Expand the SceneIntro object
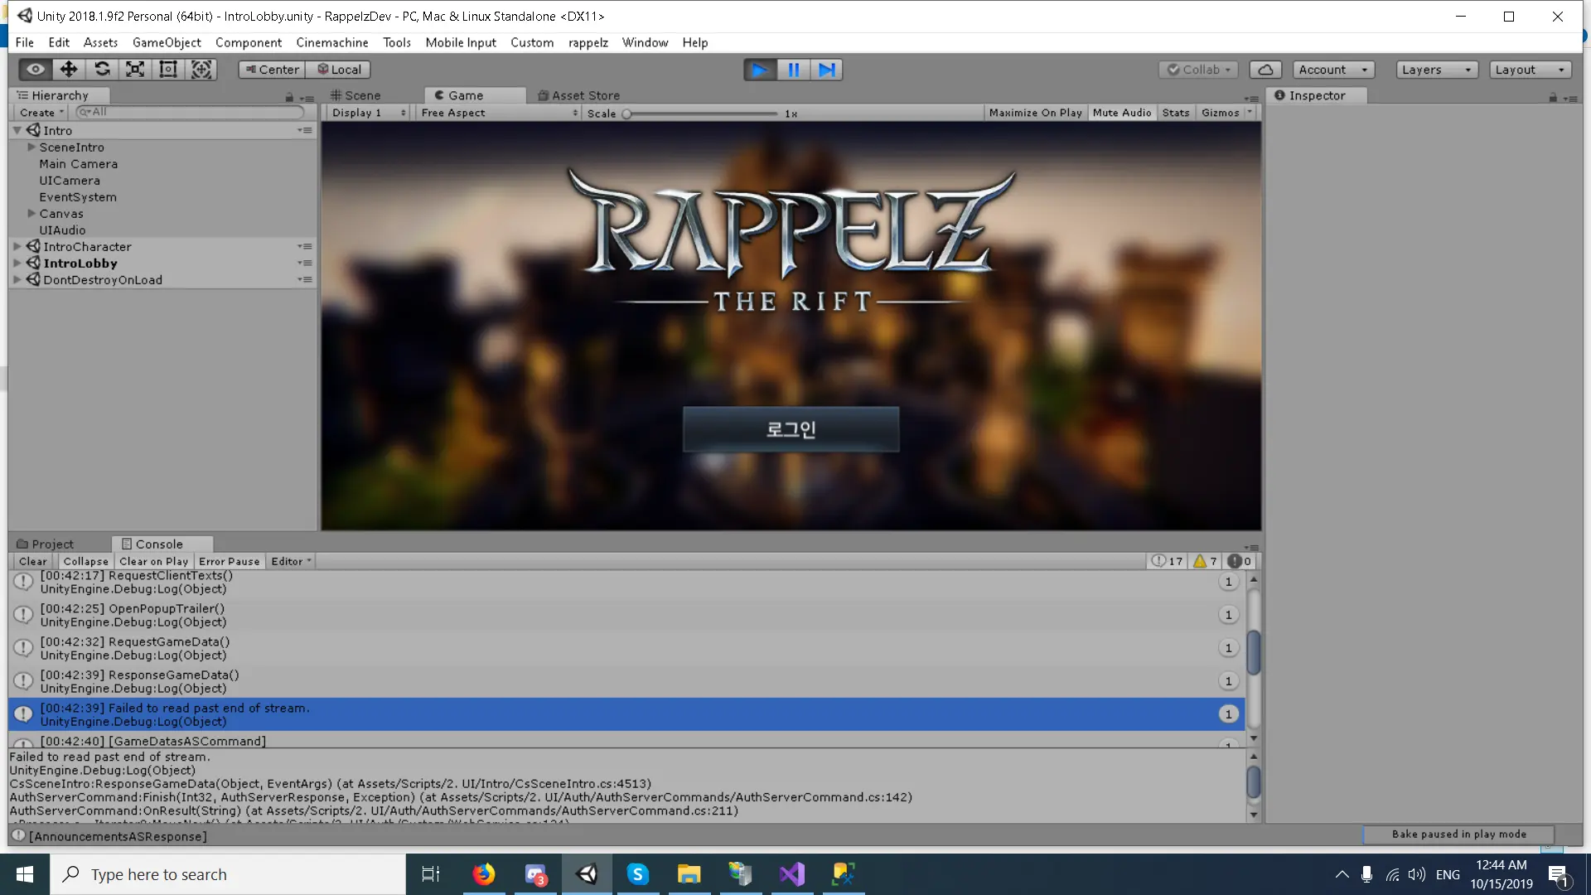This screenshot has width=1591, height=895. (x=31, y=147)
